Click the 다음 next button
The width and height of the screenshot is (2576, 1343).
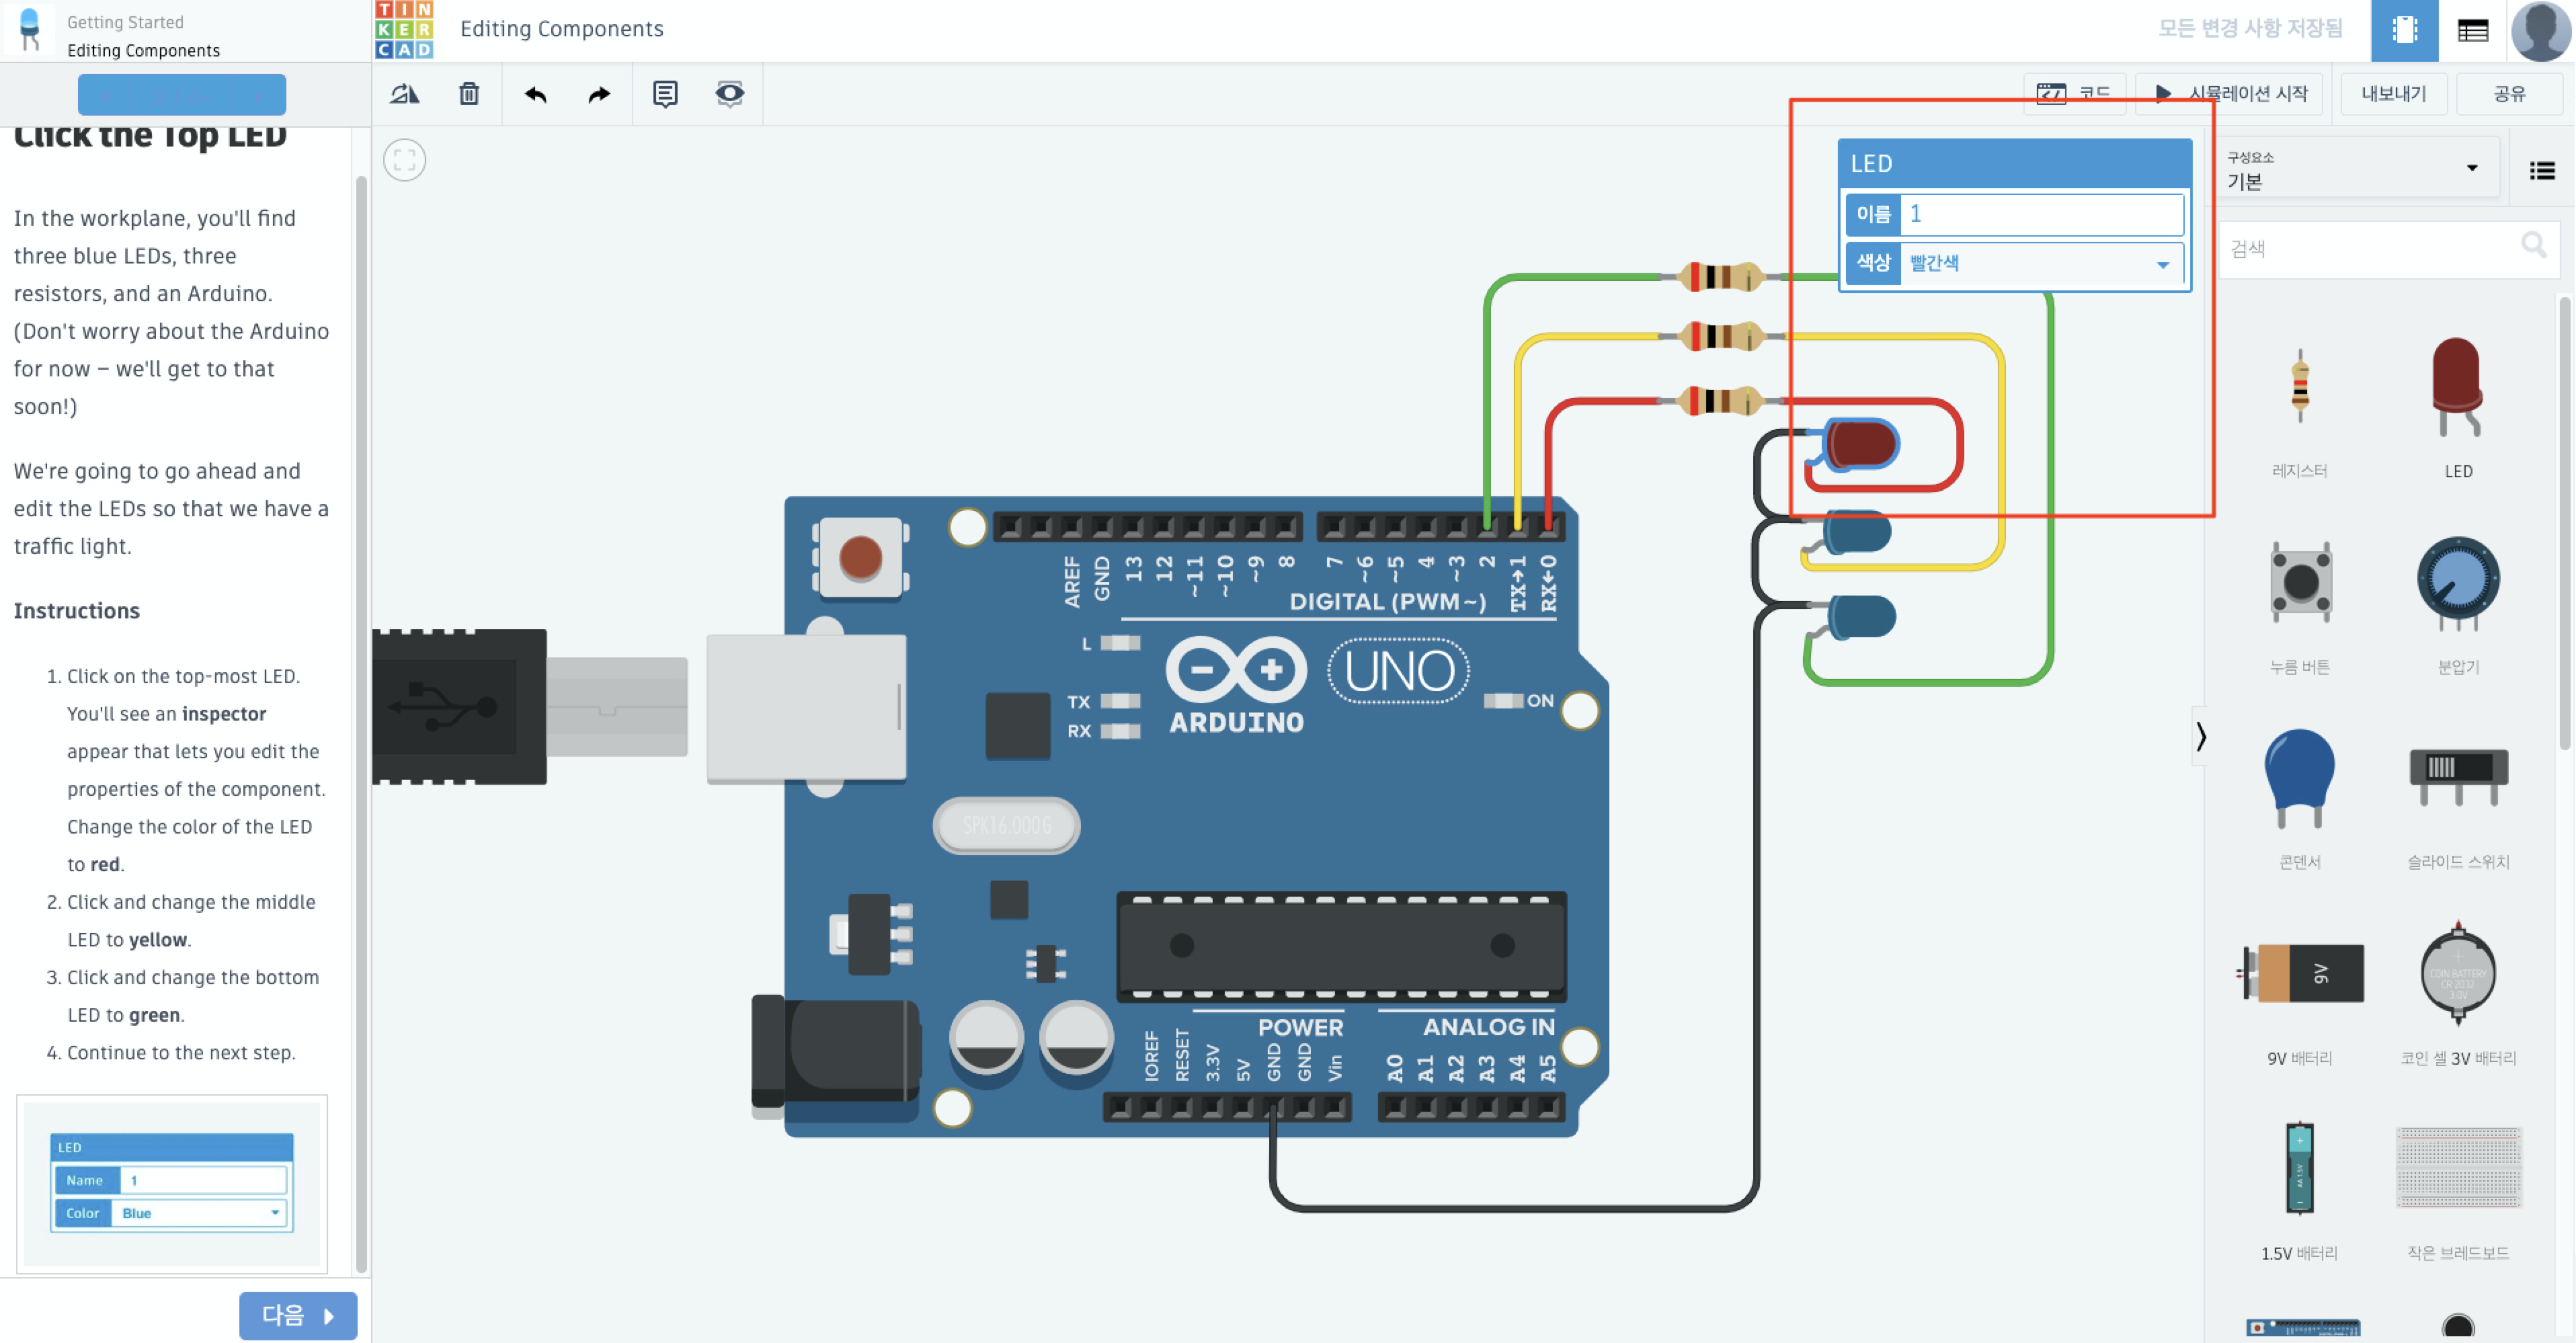(297, 1315)
